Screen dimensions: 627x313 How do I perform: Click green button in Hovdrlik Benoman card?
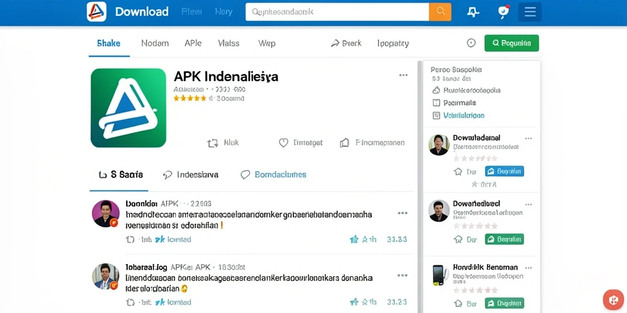pyautogui.click(x=505, y=303)
